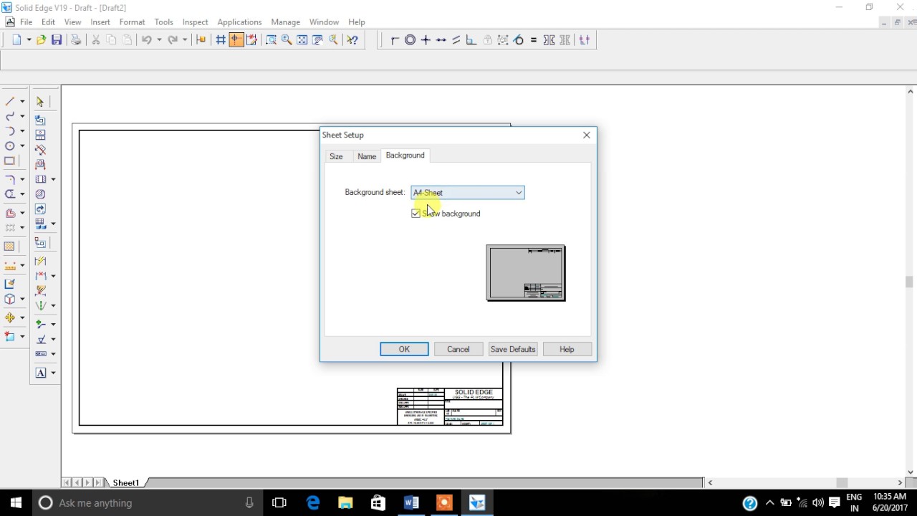Click the vertical scrollbar thumb

(x=910, y=282)
